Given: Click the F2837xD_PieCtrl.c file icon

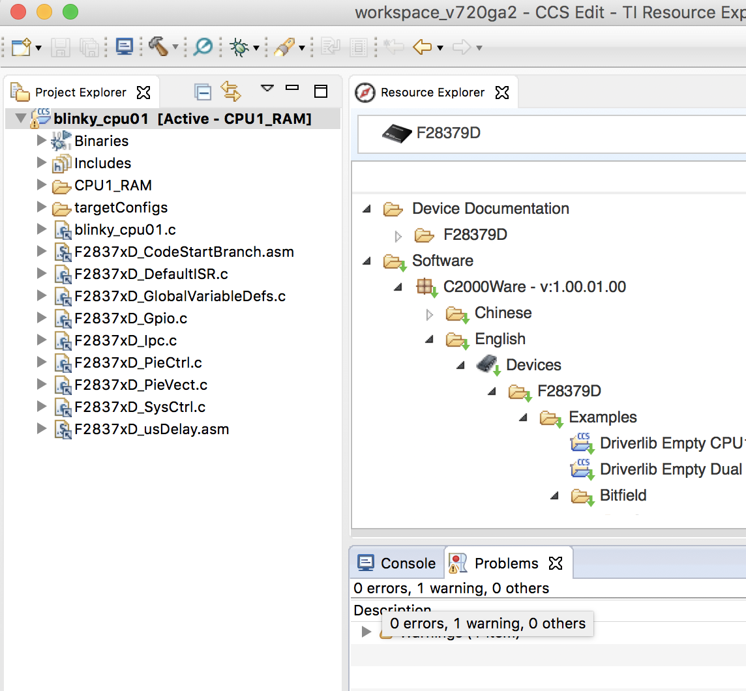Looking at the screenshot, I should [x=63, y=363].
